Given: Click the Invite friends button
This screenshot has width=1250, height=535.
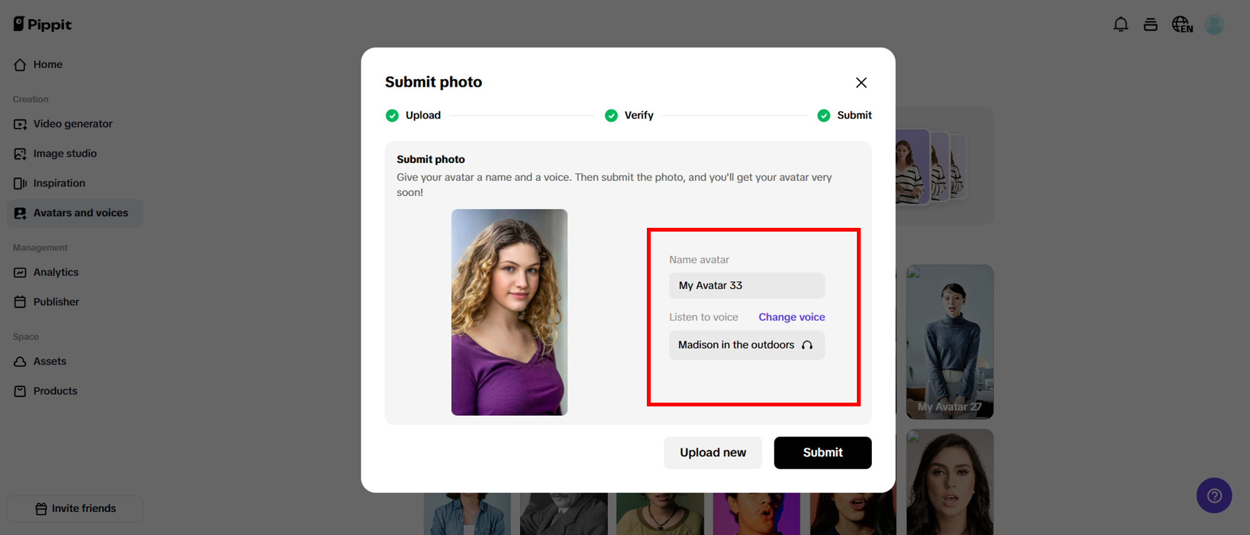Looking at the screenshot, I should click(75, 509).
